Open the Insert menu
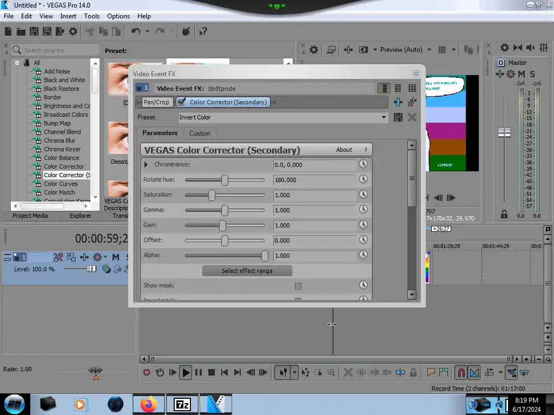This screenshot has height=415, width=554. coord(68,16)
